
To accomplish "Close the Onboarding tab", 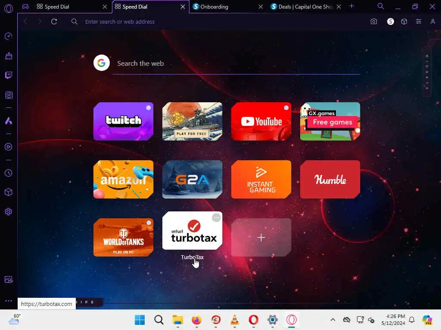I will coord(261,7).
